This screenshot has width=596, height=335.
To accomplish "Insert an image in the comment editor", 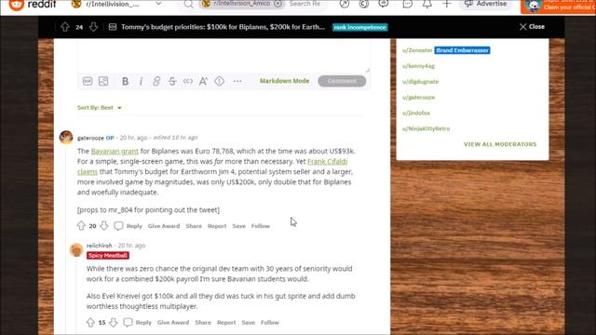I will pyautogui.click(x=103, y=81).
